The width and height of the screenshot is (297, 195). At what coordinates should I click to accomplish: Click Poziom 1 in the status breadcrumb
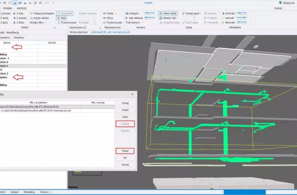tap(45, 192)
